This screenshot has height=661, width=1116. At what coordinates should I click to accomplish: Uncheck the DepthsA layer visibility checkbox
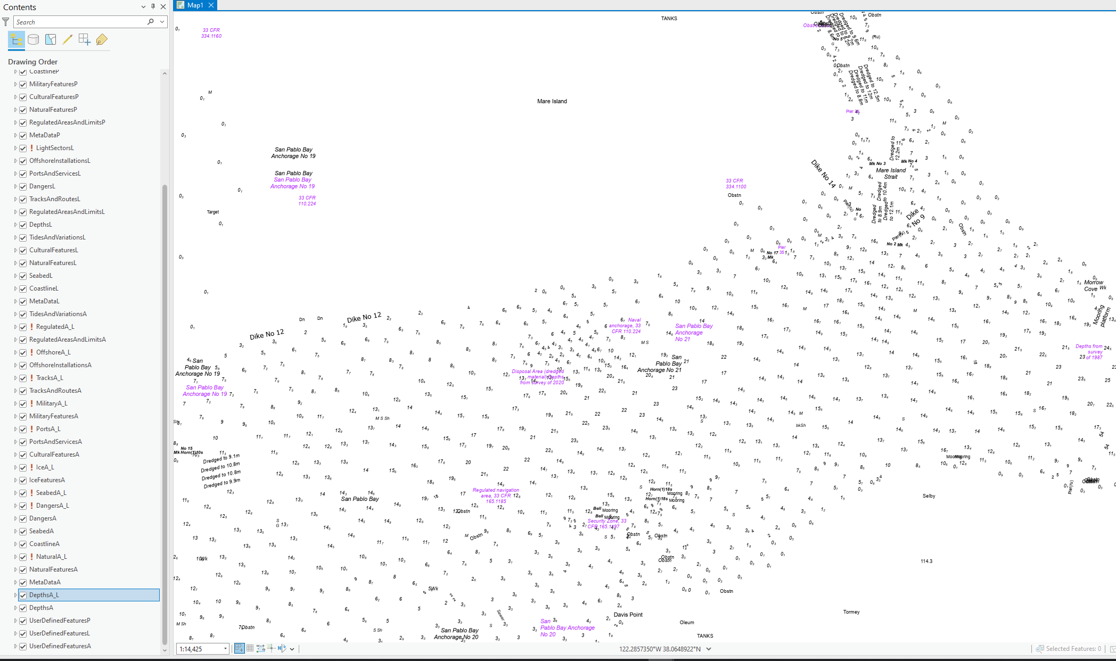(23, 607)
